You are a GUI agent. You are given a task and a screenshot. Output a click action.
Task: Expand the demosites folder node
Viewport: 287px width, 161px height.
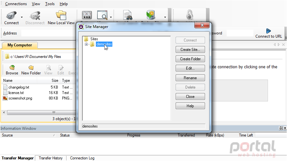(86, 44)
